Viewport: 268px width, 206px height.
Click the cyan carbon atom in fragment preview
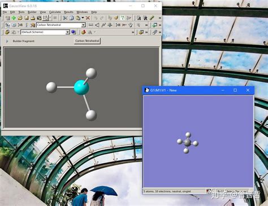[81, 87]
